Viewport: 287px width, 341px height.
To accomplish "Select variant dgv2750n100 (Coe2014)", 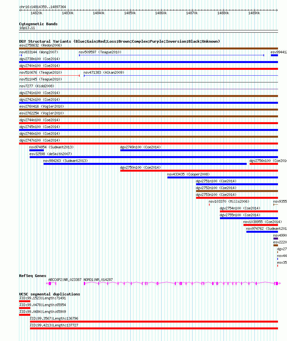I will tap(140, 168).
